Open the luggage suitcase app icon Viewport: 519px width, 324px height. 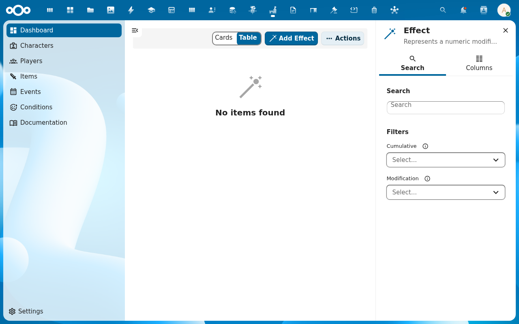(x=374, y=10)
